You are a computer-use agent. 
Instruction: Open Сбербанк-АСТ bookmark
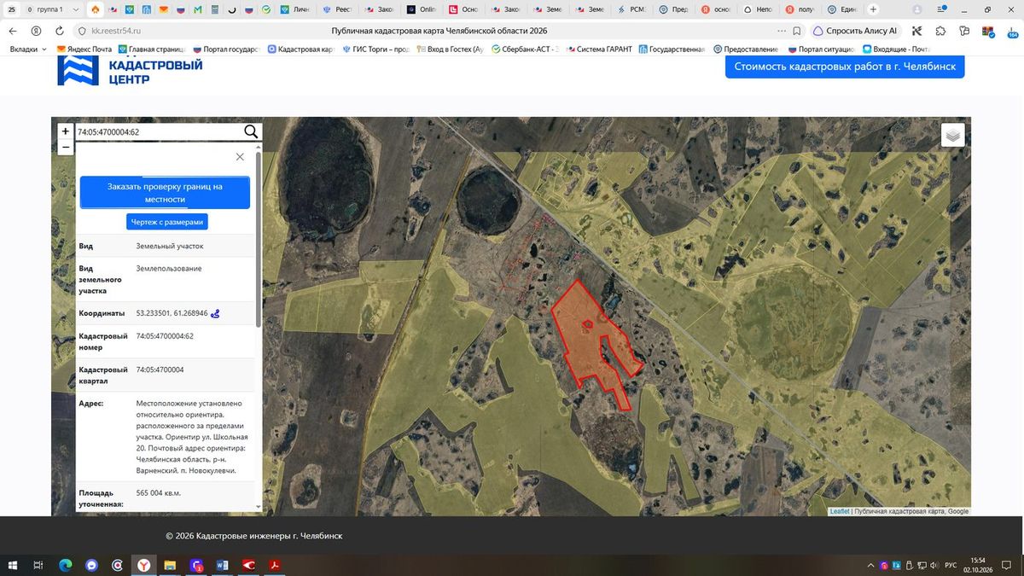click(525, 49)
